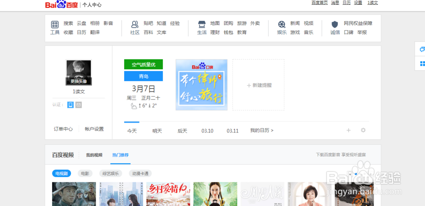
Task: Click the grid sidebar icon at right
Action: pyautogui.click(x=422, y=63)
